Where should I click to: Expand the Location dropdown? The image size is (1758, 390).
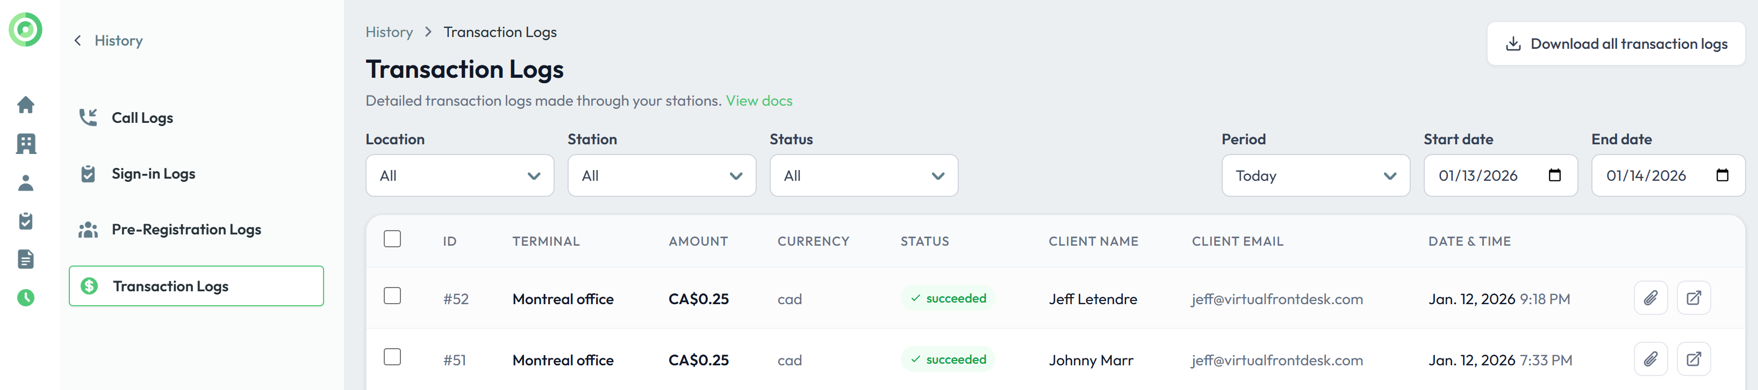(460, 175)
